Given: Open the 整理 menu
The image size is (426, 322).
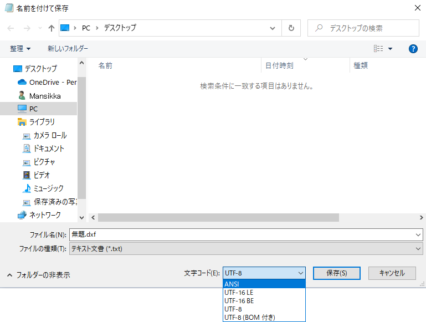Looking at the screenshot, I should coord(20,49).
